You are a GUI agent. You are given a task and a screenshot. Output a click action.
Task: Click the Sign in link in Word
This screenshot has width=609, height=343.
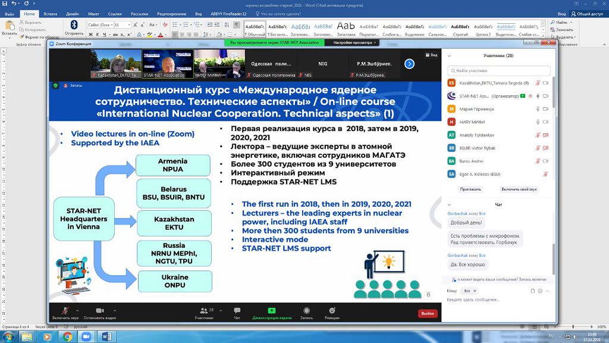pos(561,14)
